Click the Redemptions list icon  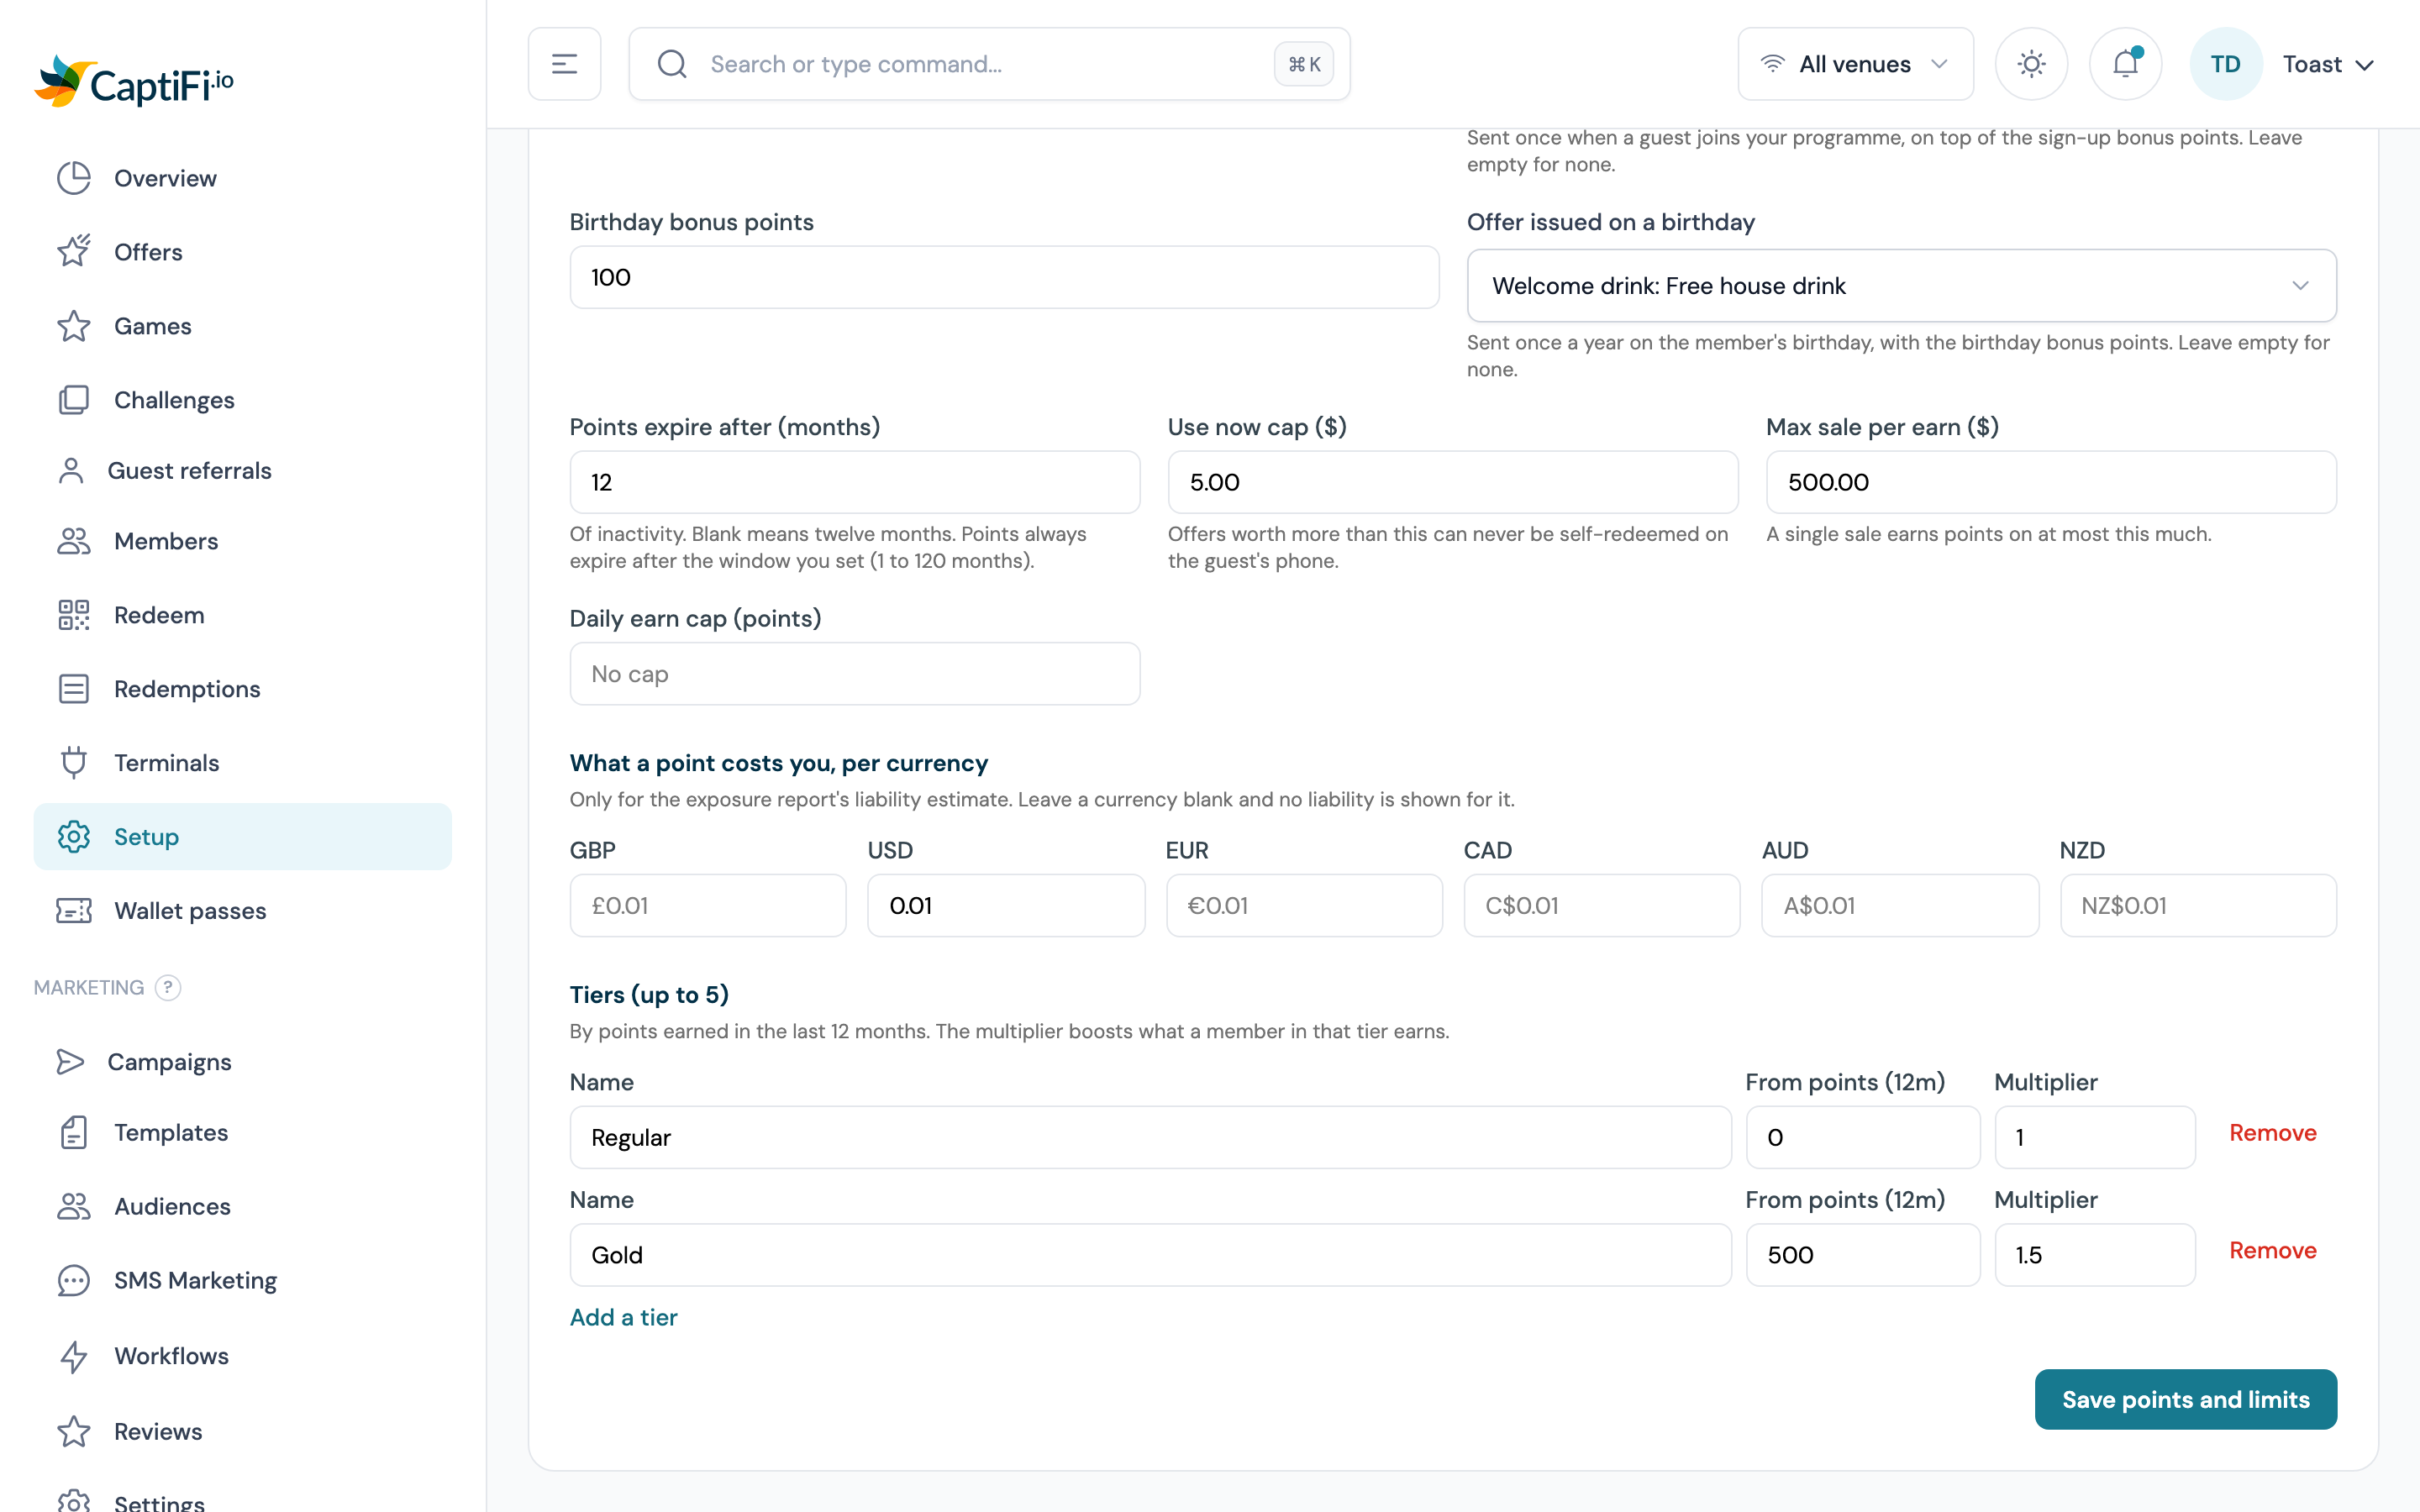tap(73, 689)
